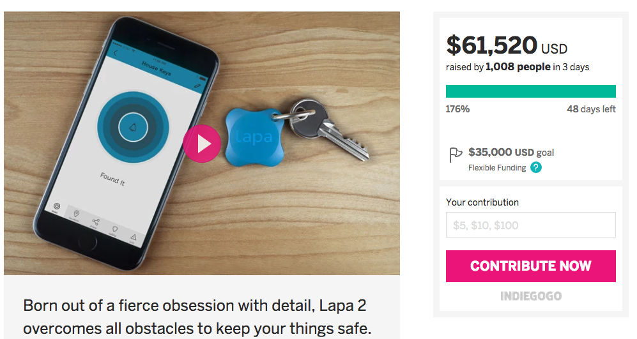Click the Indiegogo logo link

(x=531, y=296)
